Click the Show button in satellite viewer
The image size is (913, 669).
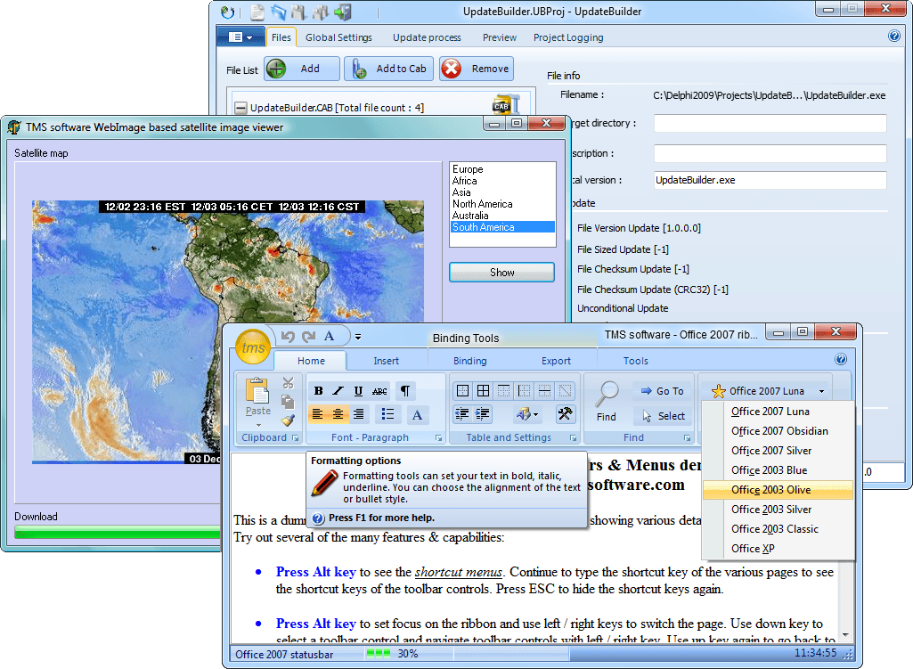pyautogui.click(x=501, y=273)
